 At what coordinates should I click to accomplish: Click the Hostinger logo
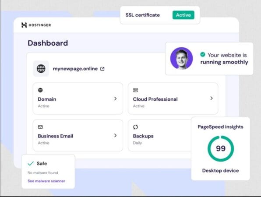tap(36, 25)
